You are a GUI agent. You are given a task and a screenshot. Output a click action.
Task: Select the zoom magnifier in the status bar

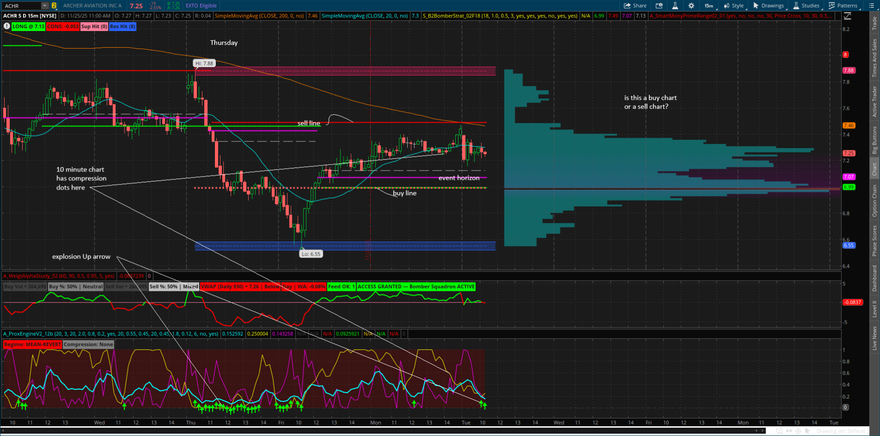(x=779, y=430)
